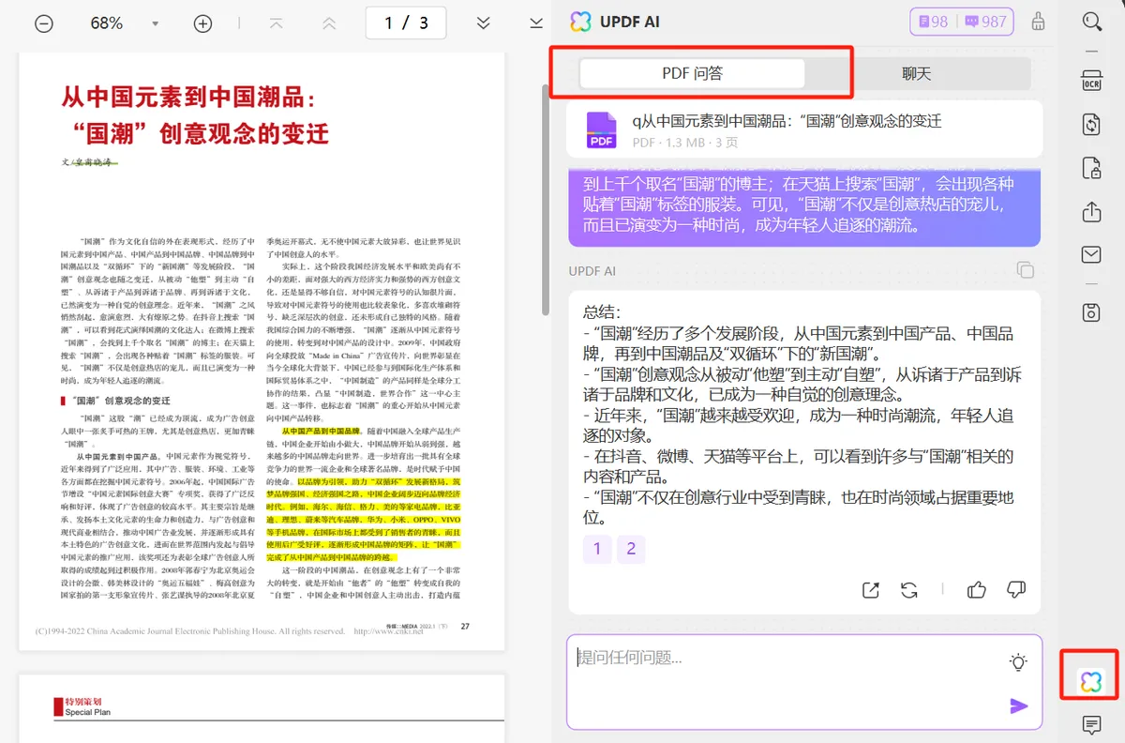
Task: Go to the next page
Action: pos(484,23)
